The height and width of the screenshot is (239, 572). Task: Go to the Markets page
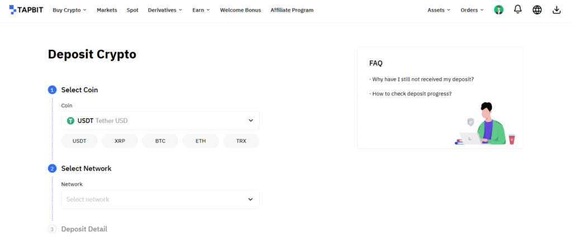point(107,10)
